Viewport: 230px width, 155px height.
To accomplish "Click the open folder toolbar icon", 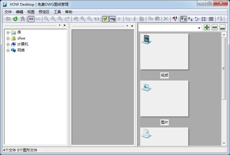I will coord(8,19).
